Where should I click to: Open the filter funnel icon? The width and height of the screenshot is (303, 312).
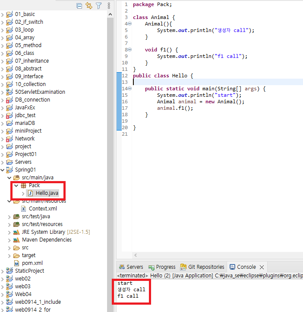(x=99, y=6)
